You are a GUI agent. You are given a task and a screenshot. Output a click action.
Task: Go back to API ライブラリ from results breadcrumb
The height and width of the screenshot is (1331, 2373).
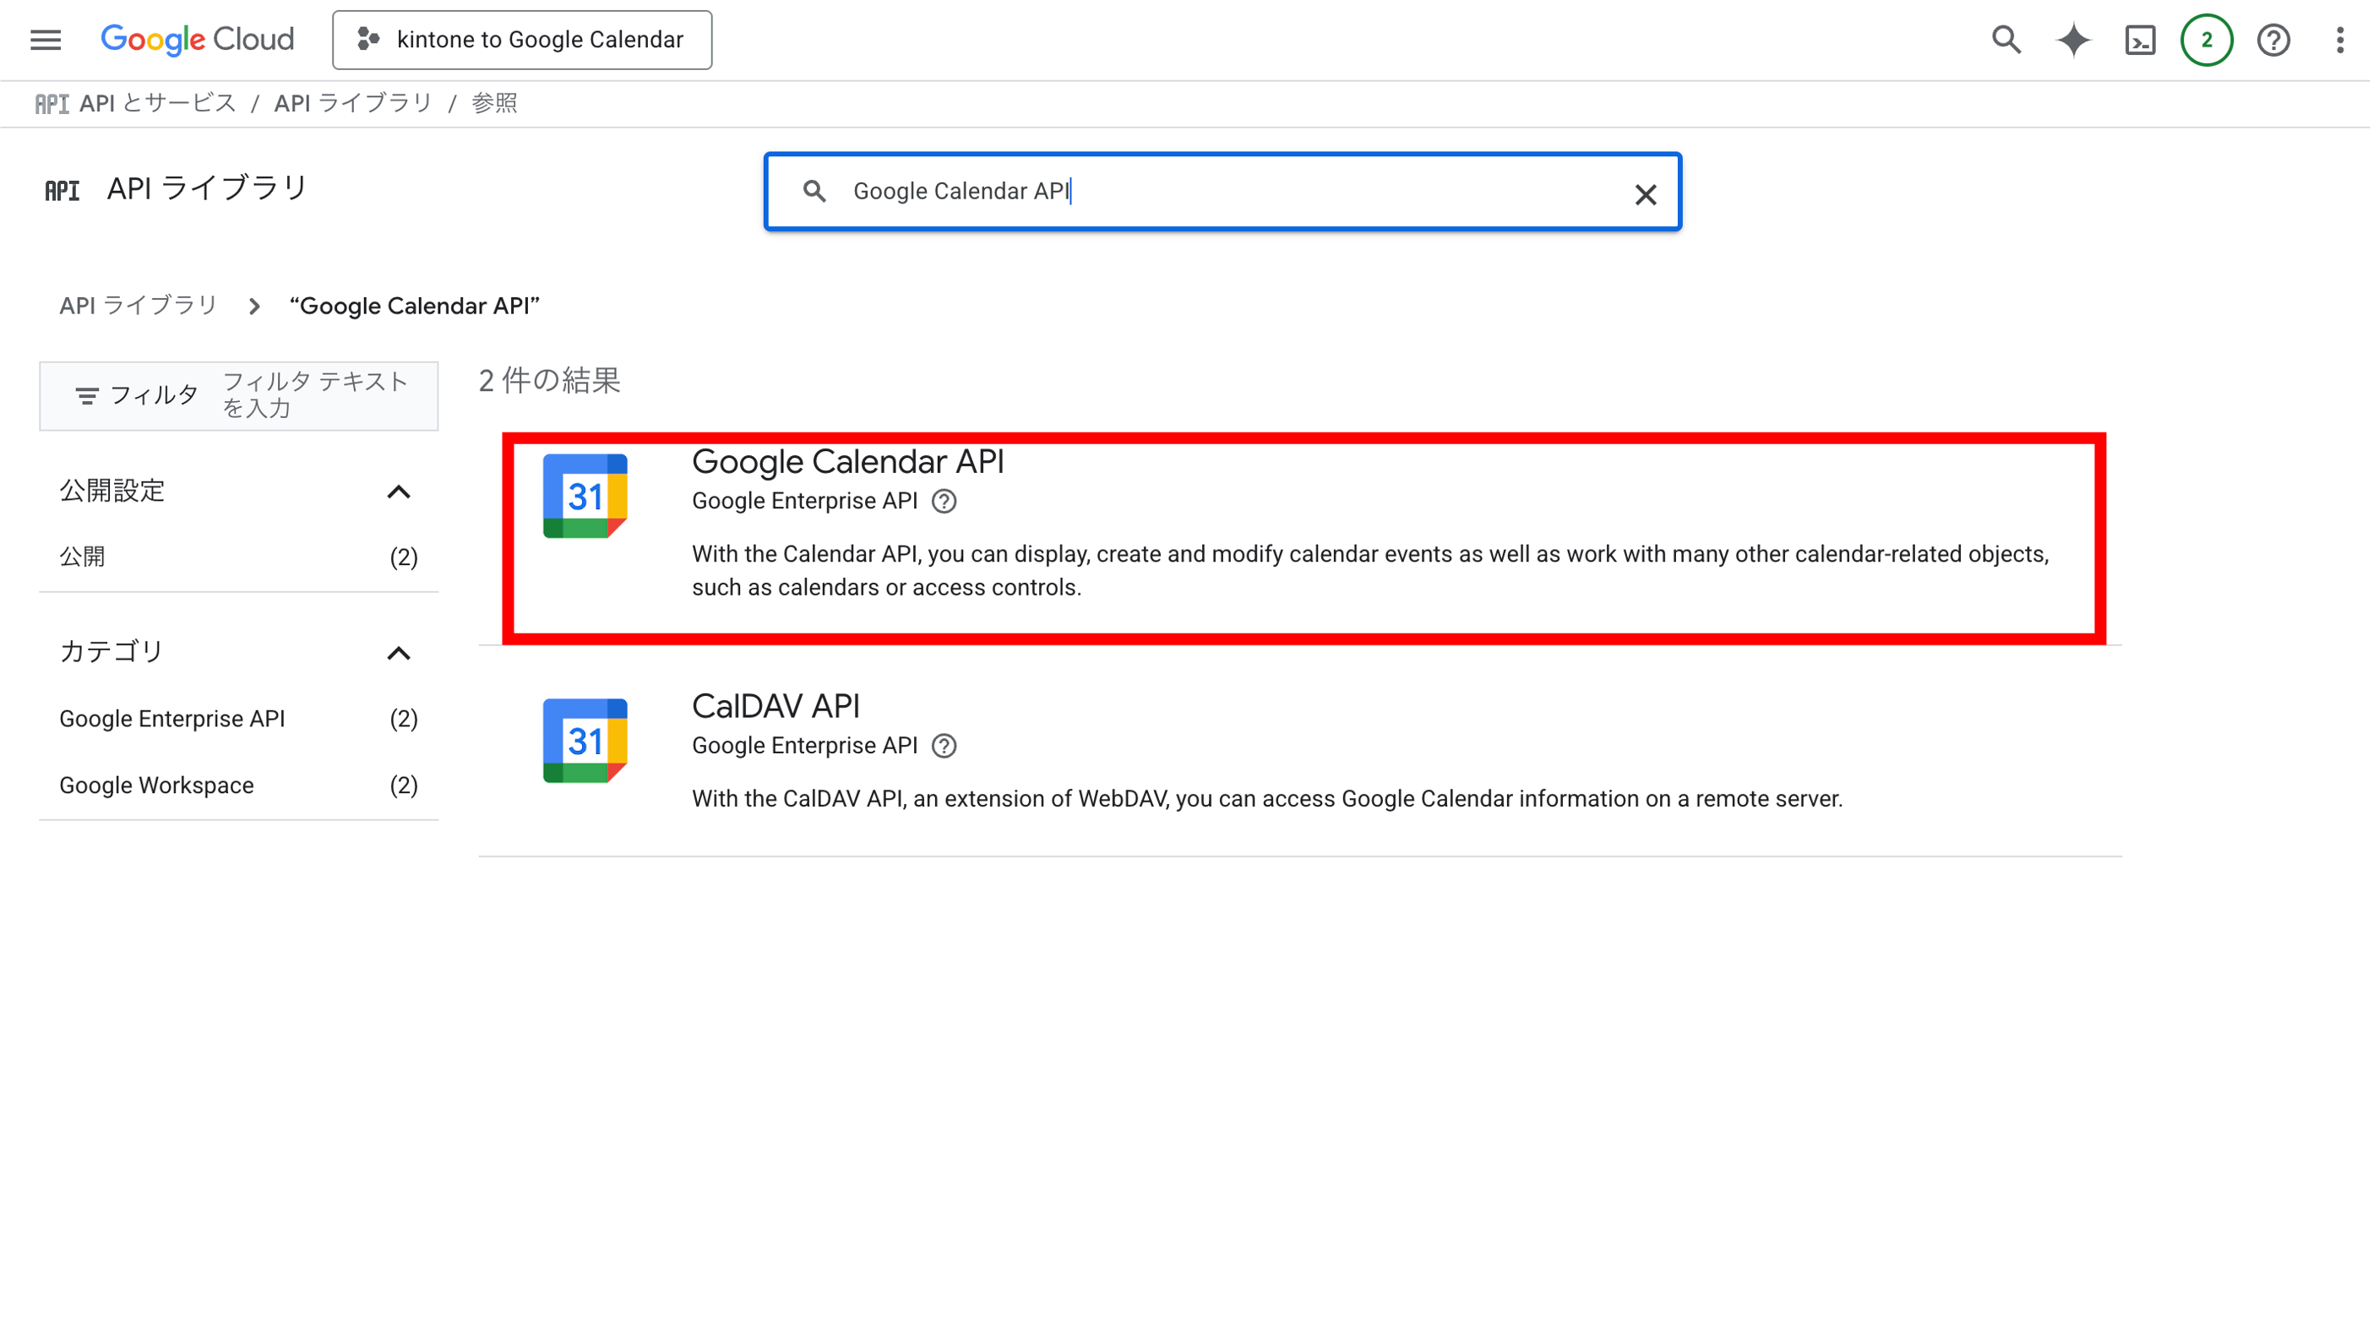139,306
